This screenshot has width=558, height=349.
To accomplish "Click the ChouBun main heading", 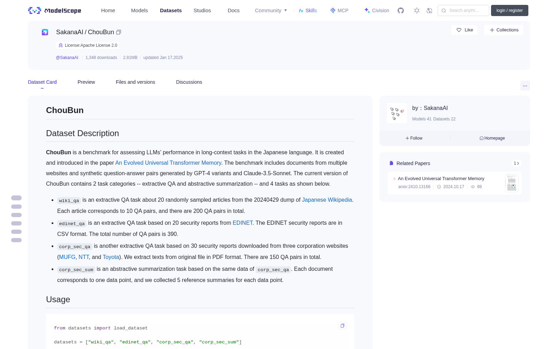I will tap(65, 110).
